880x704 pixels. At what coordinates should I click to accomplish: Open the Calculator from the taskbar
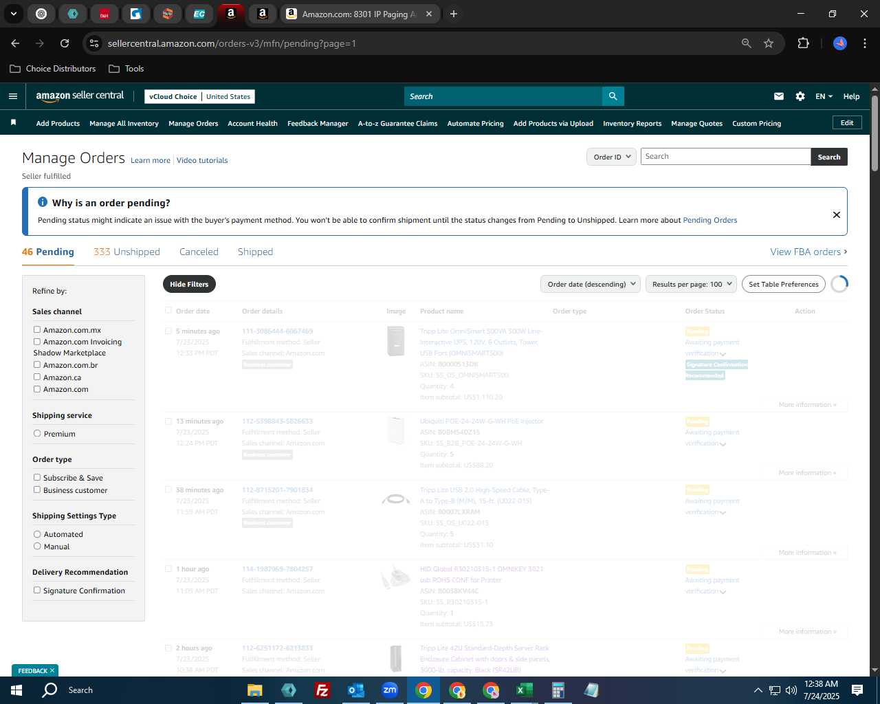558,690
